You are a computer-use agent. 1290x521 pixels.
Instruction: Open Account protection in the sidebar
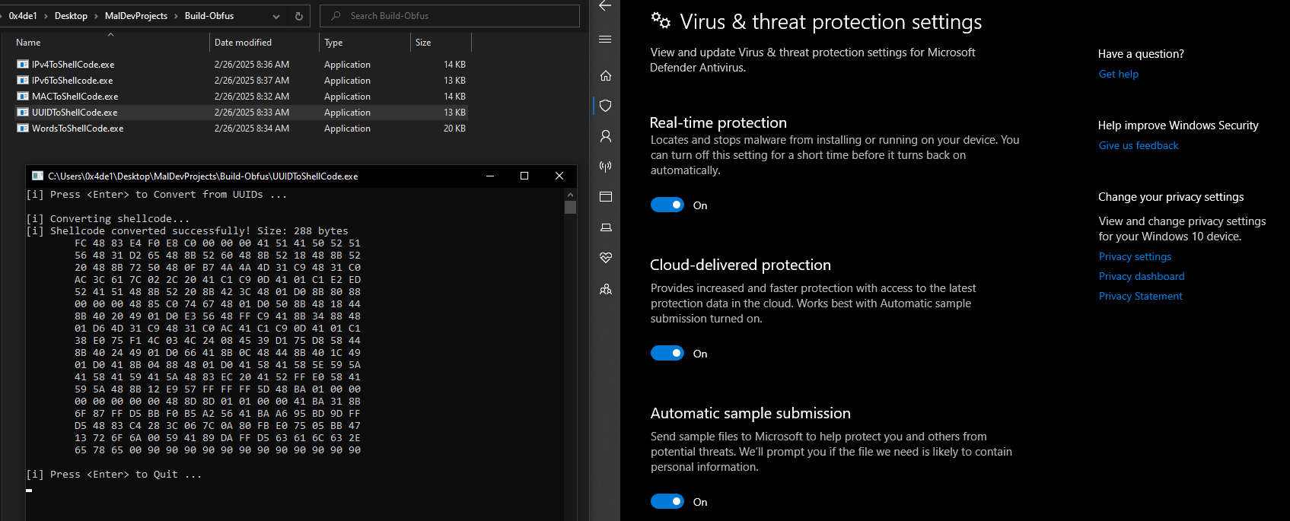(x=606, y=136)
